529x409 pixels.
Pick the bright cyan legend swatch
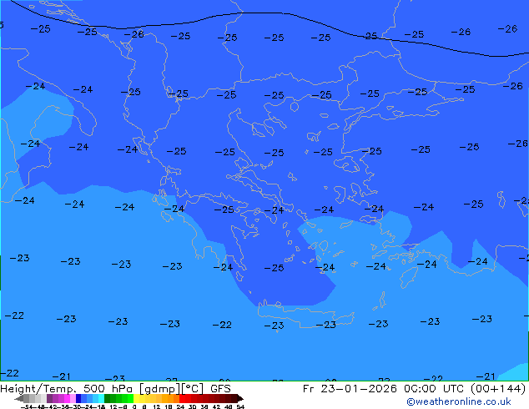click(101, 398)
